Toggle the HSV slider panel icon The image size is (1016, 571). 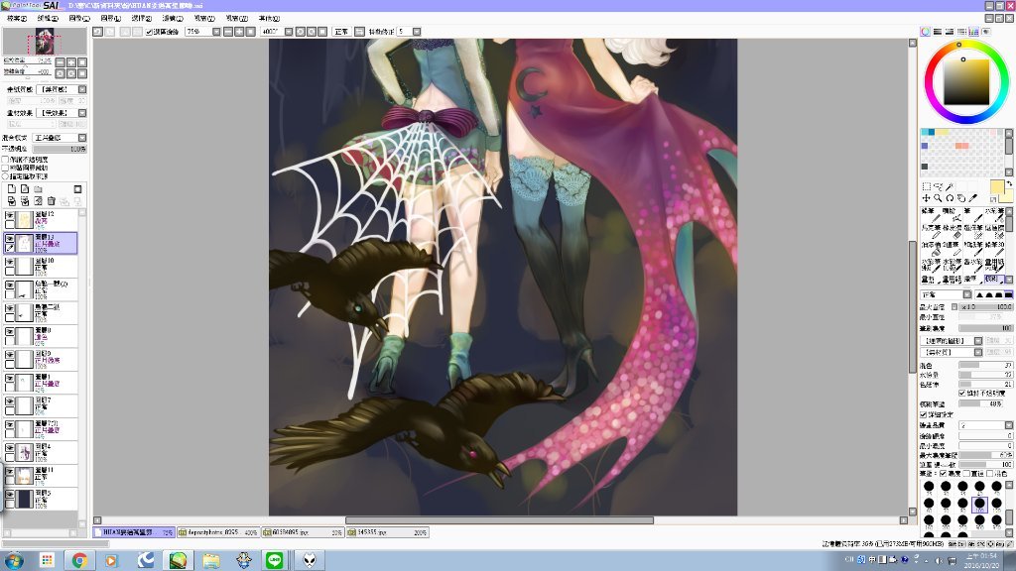(x=950, y=31)
